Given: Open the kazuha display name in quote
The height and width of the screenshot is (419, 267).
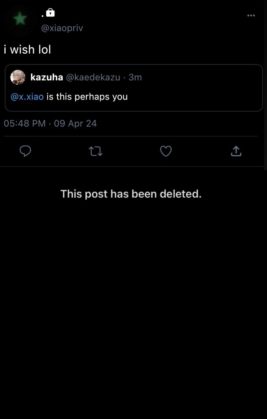Looking at the screenshot, I should [x=47, y=77].
